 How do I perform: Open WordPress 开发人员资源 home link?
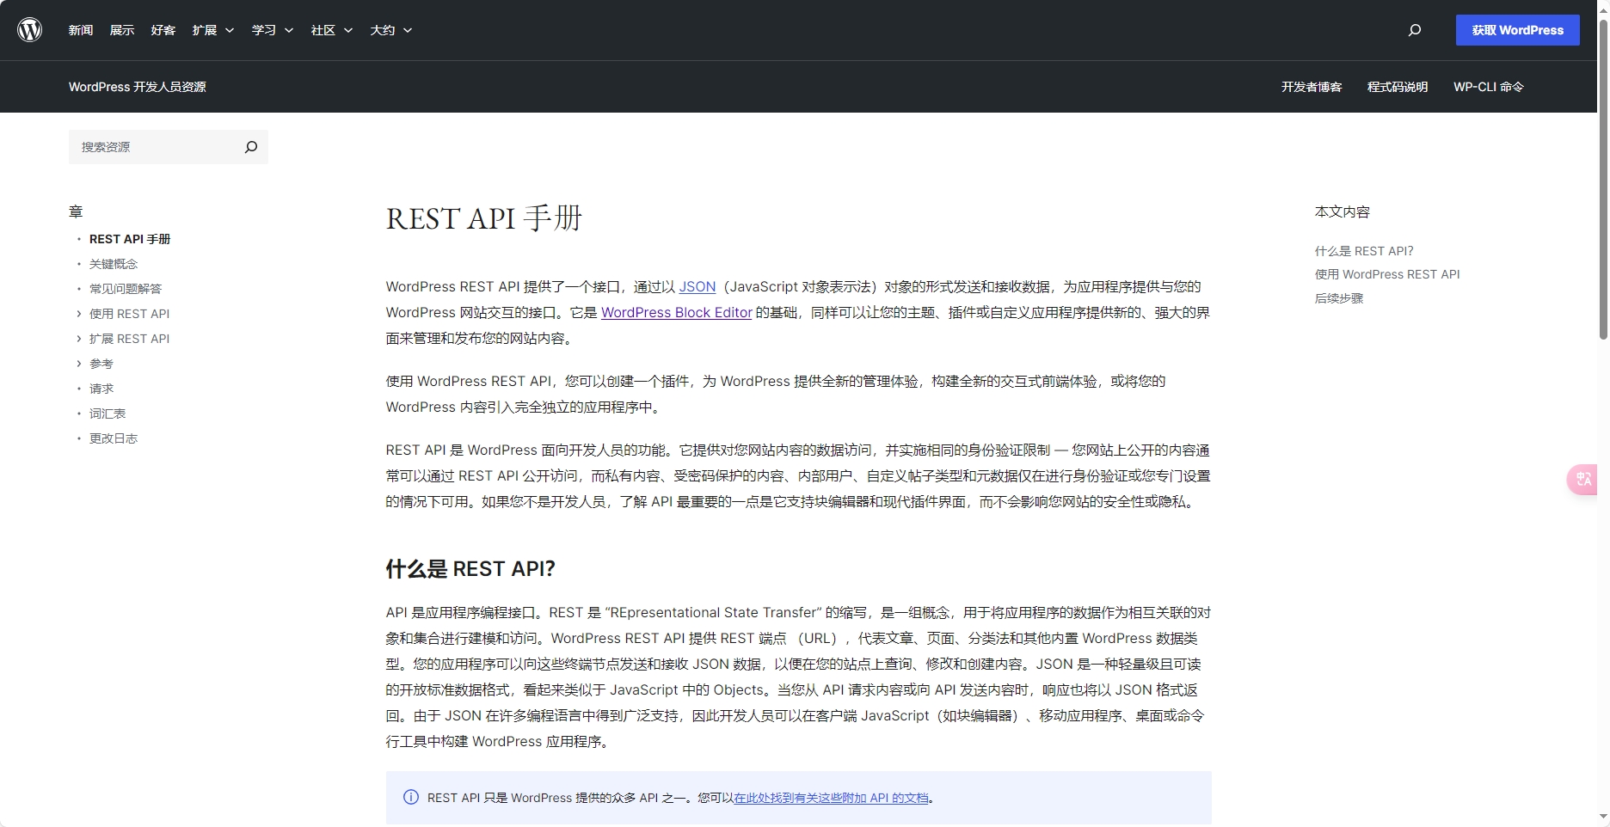click(138, 87)
